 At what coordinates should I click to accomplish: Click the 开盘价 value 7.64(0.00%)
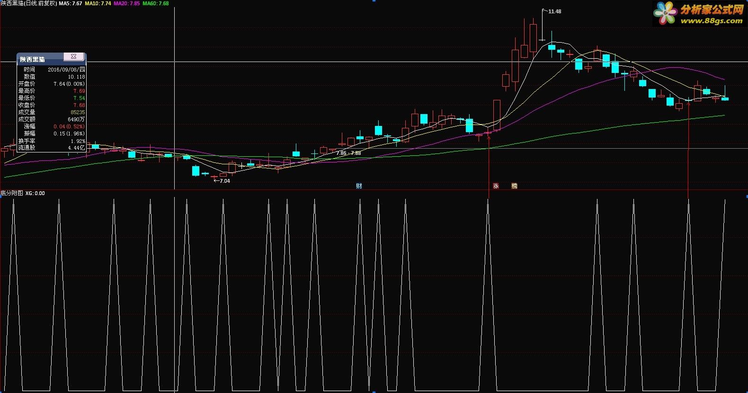69,84
